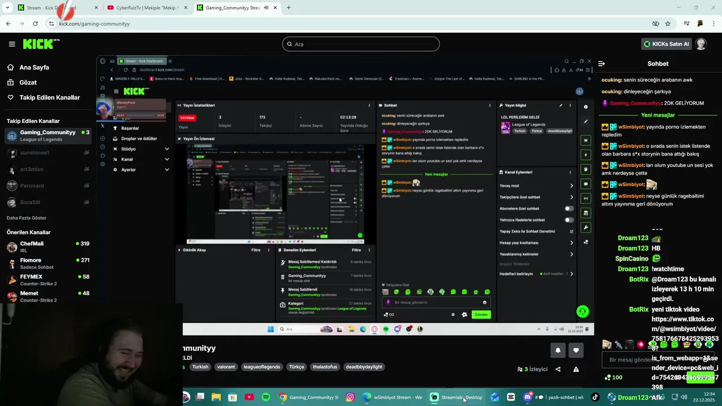Open Memet recommended channel
Image resolution: width=722 pixels, height=406 pixels.
48,296
